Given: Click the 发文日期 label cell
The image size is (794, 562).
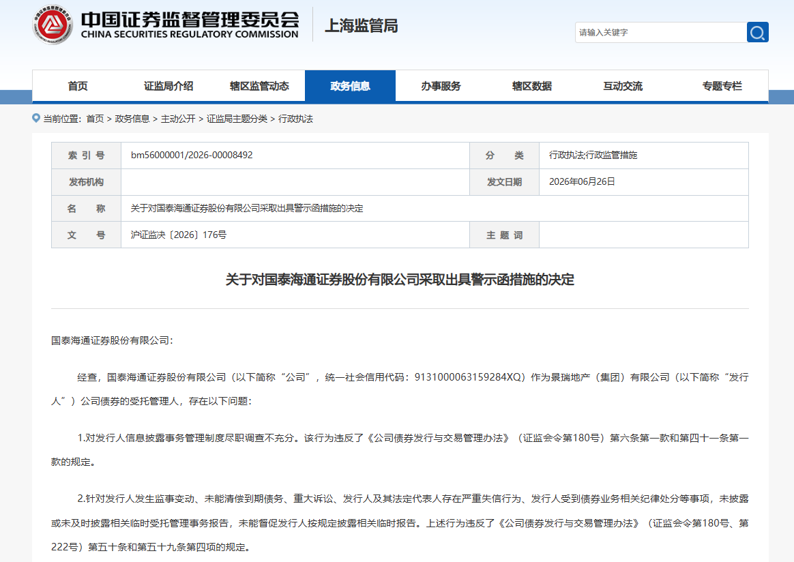Looking at the screenshot, I should (x=504, y=182).
